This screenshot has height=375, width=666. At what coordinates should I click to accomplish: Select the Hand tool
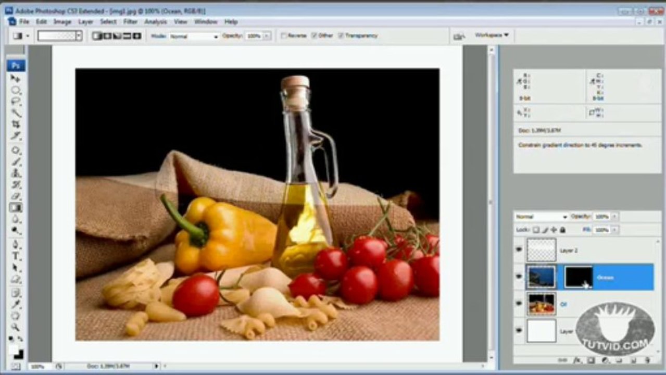click(16, 316)
